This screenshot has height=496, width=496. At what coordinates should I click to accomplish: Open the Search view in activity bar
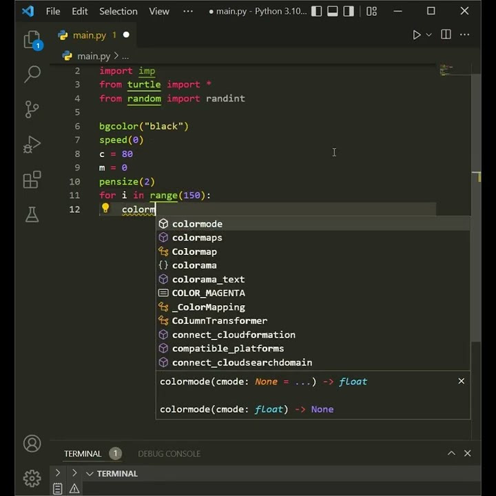coord(32,74)
